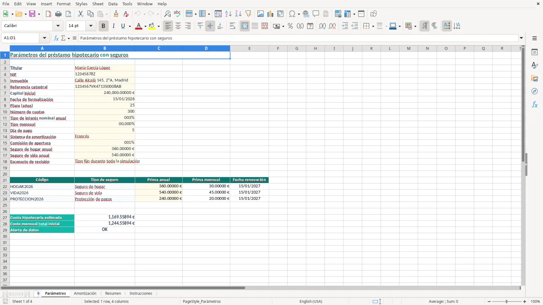The width and height of the screenshot is (543, 305).
Task: Toggle Italic formatting
Action: click(x=113, y=26)
